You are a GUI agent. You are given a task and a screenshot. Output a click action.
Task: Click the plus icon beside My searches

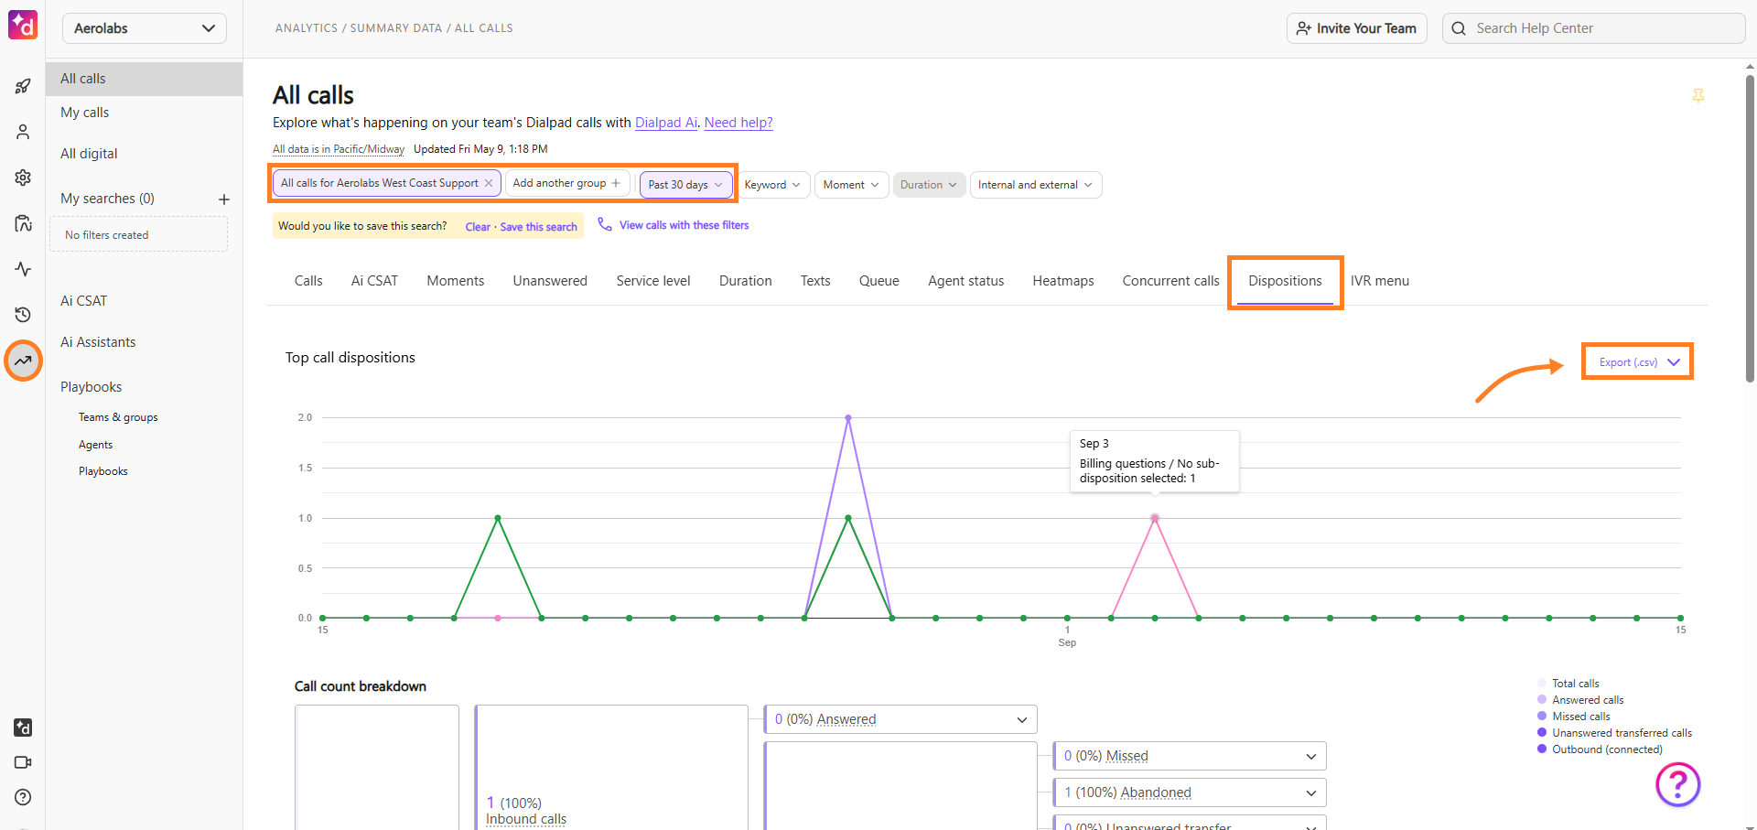click(x=223, y=199)
